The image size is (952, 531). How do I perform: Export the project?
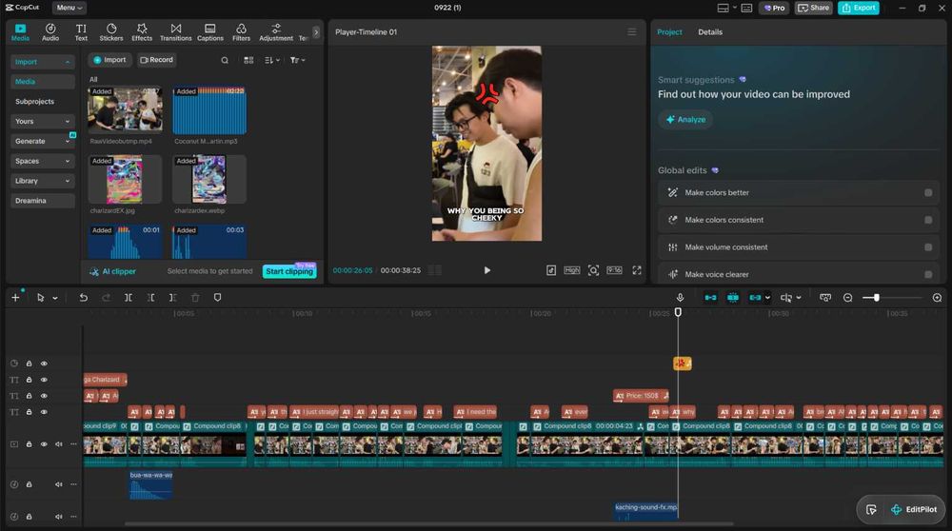[859, 8]
